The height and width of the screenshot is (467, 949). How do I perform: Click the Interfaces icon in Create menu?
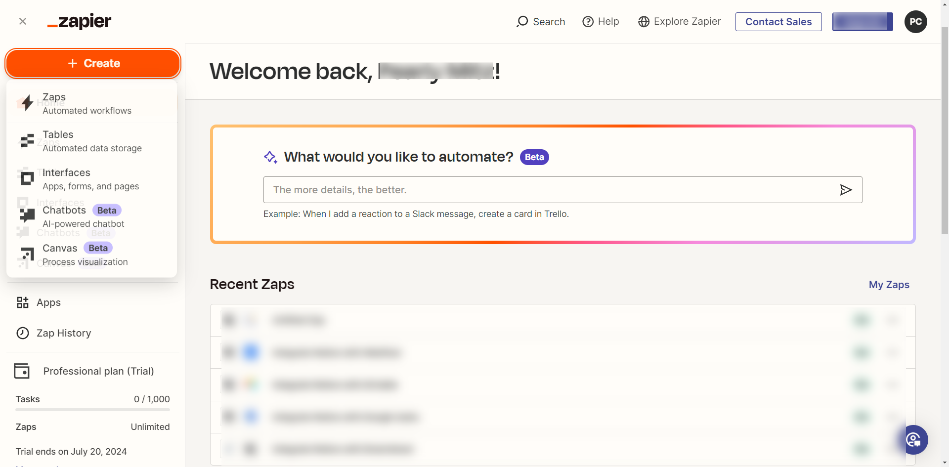coord(27,178)
